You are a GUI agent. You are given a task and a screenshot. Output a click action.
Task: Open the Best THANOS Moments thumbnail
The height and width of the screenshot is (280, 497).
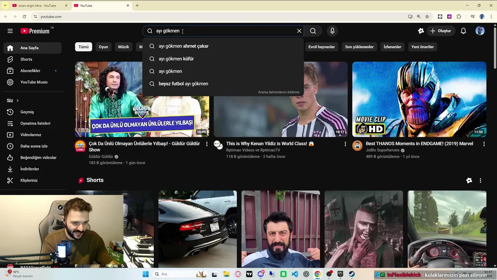419,99
